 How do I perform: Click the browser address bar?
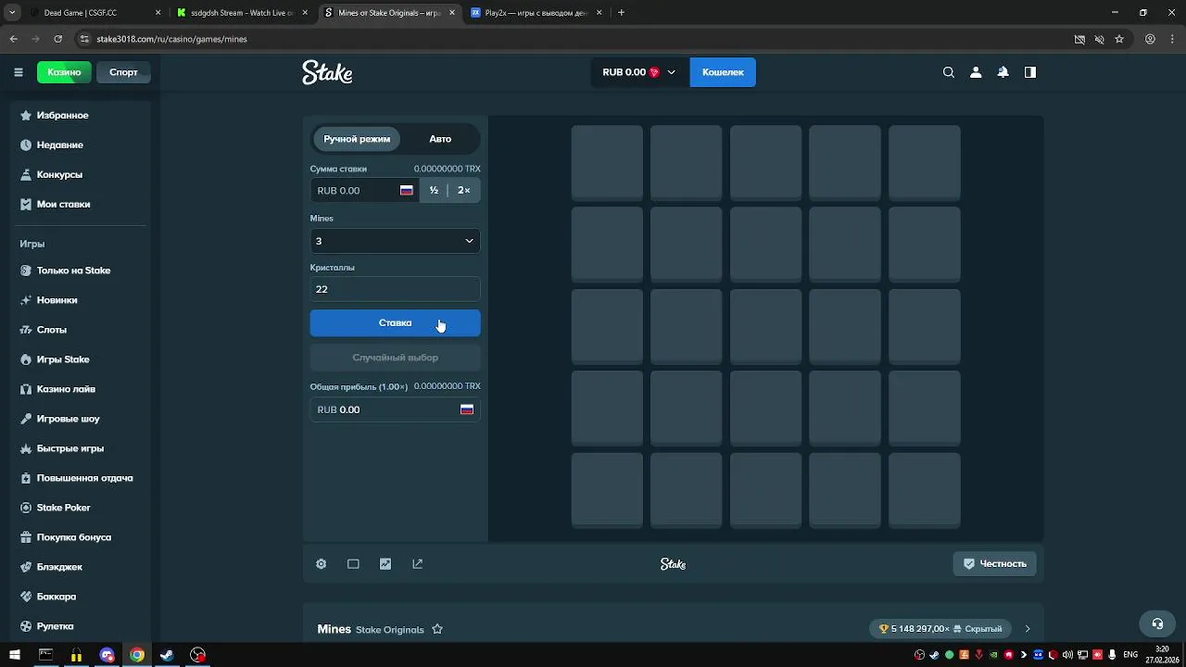574,39
